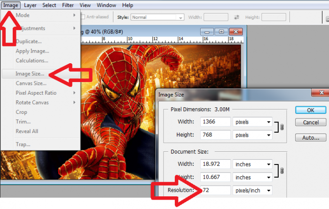
Task: Toggle the Anti-aliased checkbox
Action: point(83,17)
